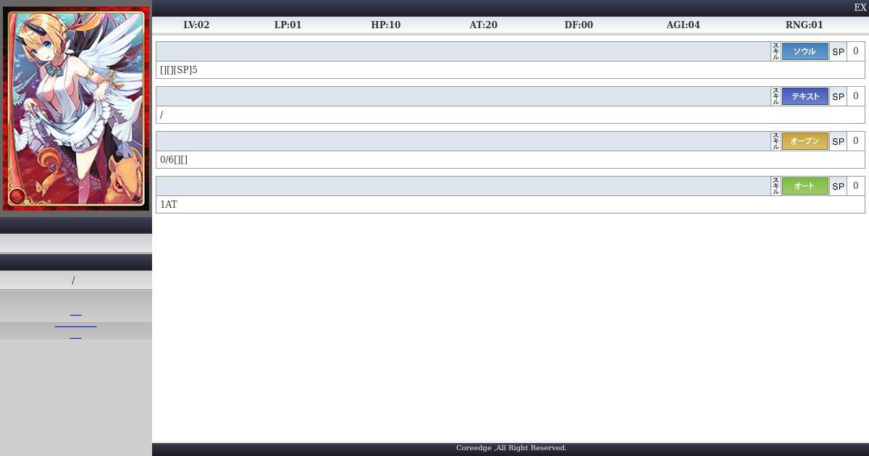Screen dimensions: 869x456
Task: Click the スキル label beside ソウル badge
Action: click(x=776, y=51)
